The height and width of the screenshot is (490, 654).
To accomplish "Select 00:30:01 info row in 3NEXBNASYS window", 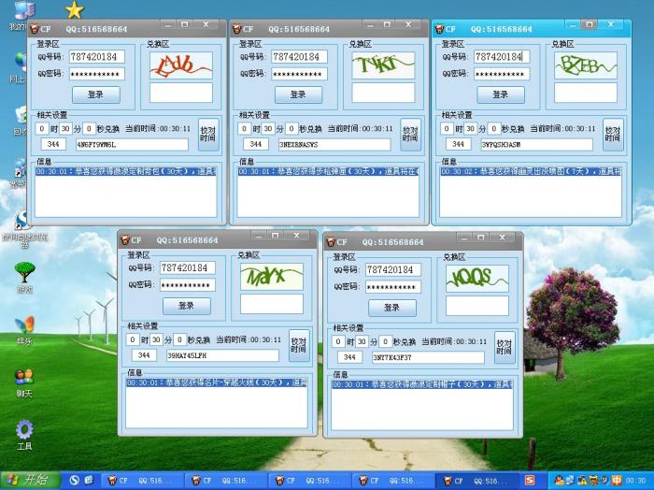I will point(328,171).
